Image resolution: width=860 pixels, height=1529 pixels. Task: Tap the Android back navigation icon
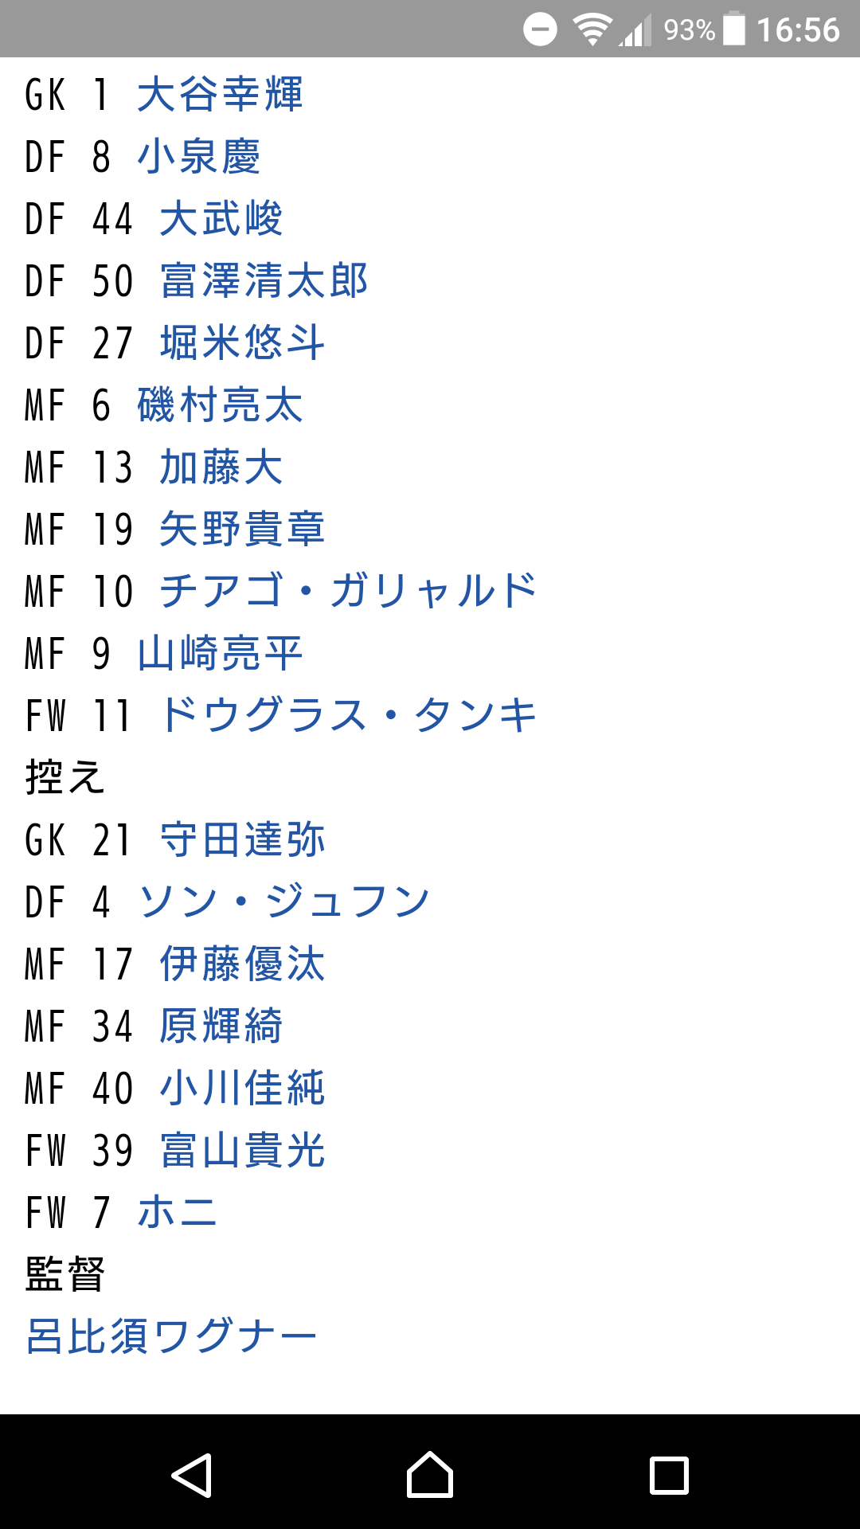(x=192, y=1475)
